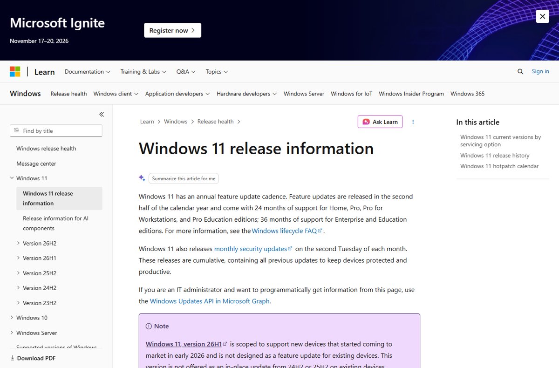559x368 pixels.
Task: Click the Find by title input
Action: tap(56, 131)
